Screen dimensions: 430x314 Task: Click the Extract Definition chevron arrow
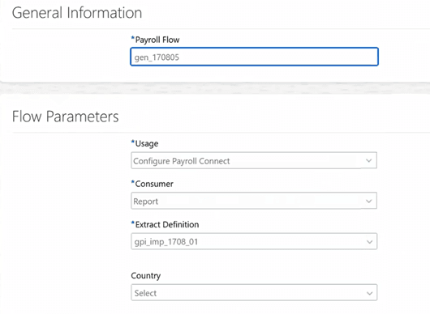point(369,242)
